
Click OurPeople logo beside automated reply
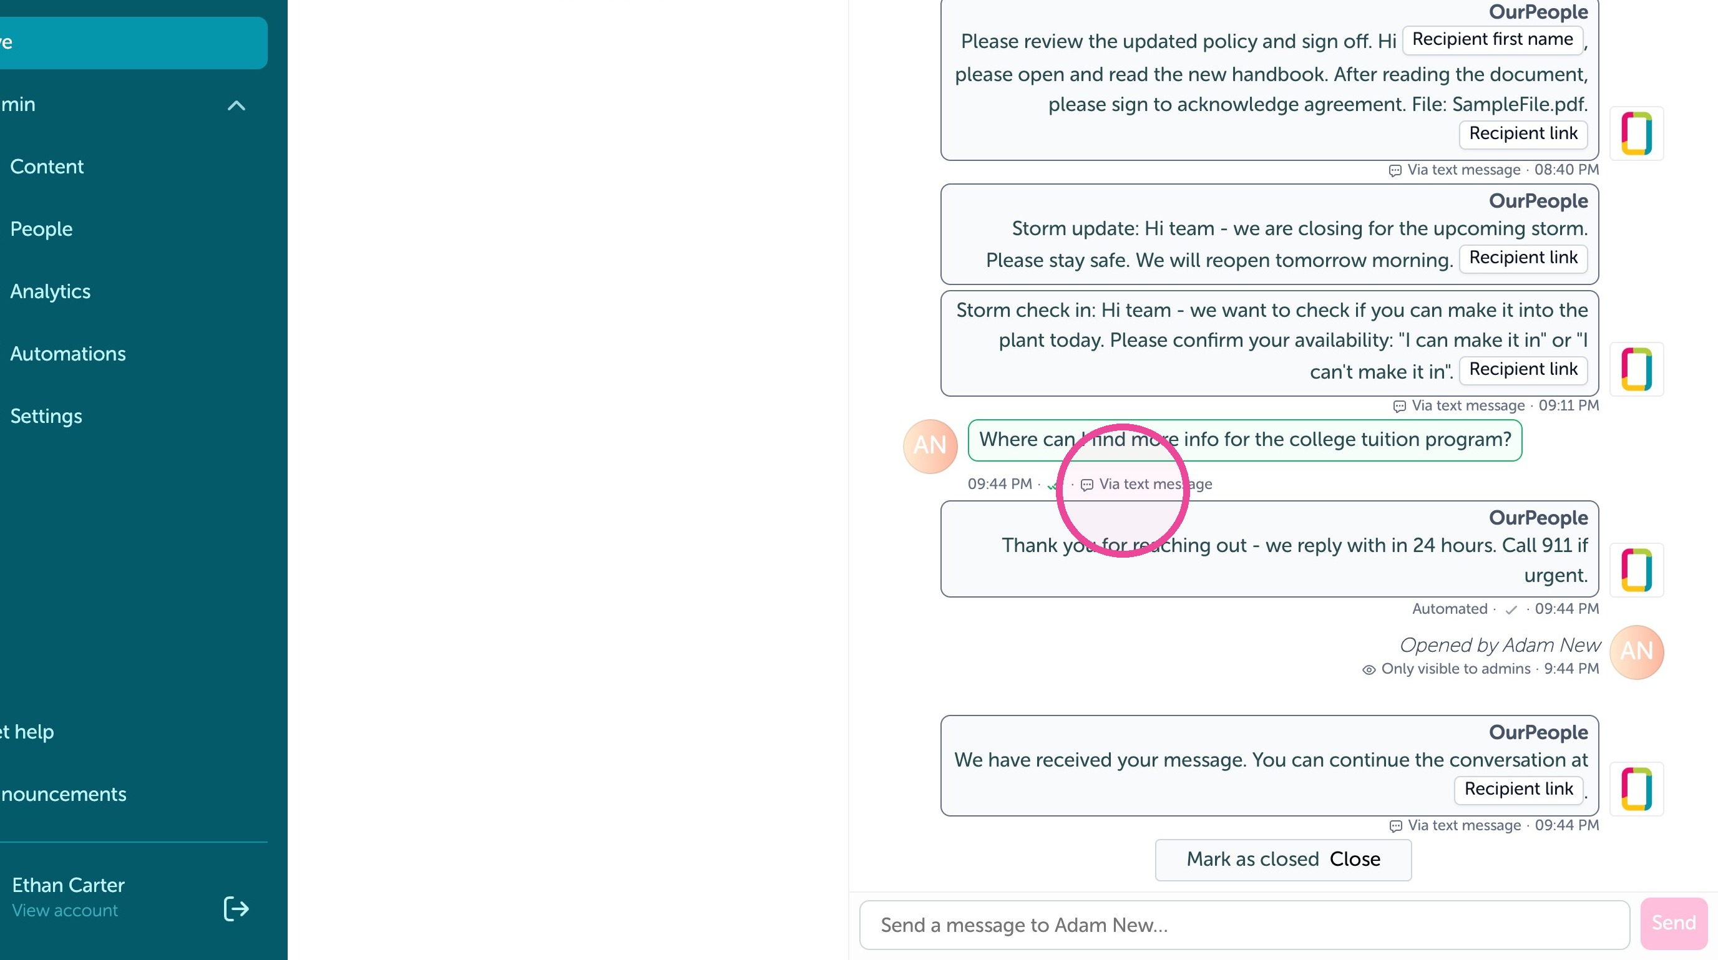pyautogui.click(x=1637, y=570)
